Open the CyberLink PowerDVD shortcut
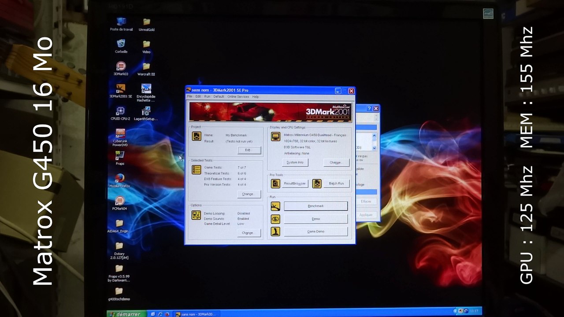Viewport: 564px width, 317px height. point(120,138)
